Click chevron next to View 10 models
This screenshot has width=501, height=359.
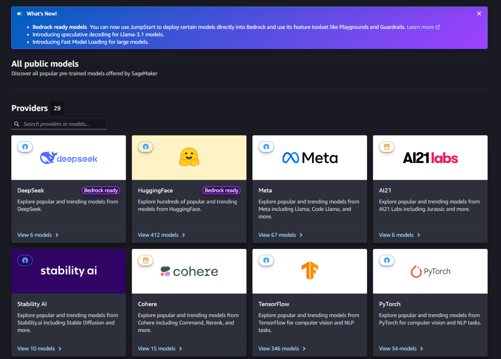click(60, 349)
